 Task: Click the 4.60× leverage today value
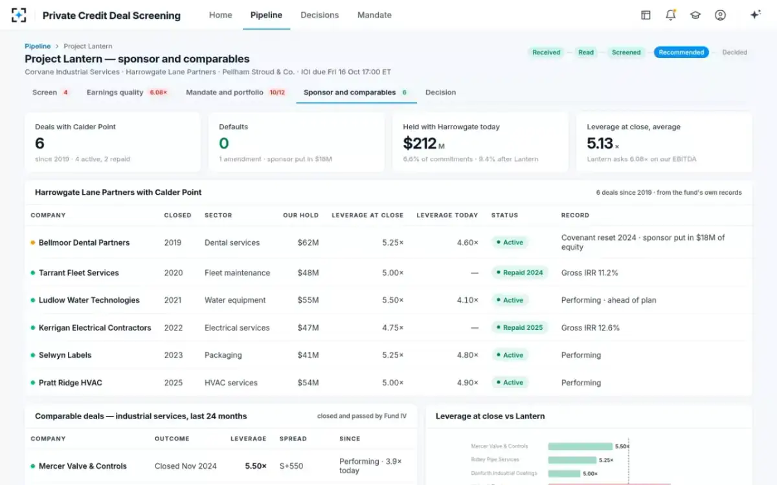467,242
